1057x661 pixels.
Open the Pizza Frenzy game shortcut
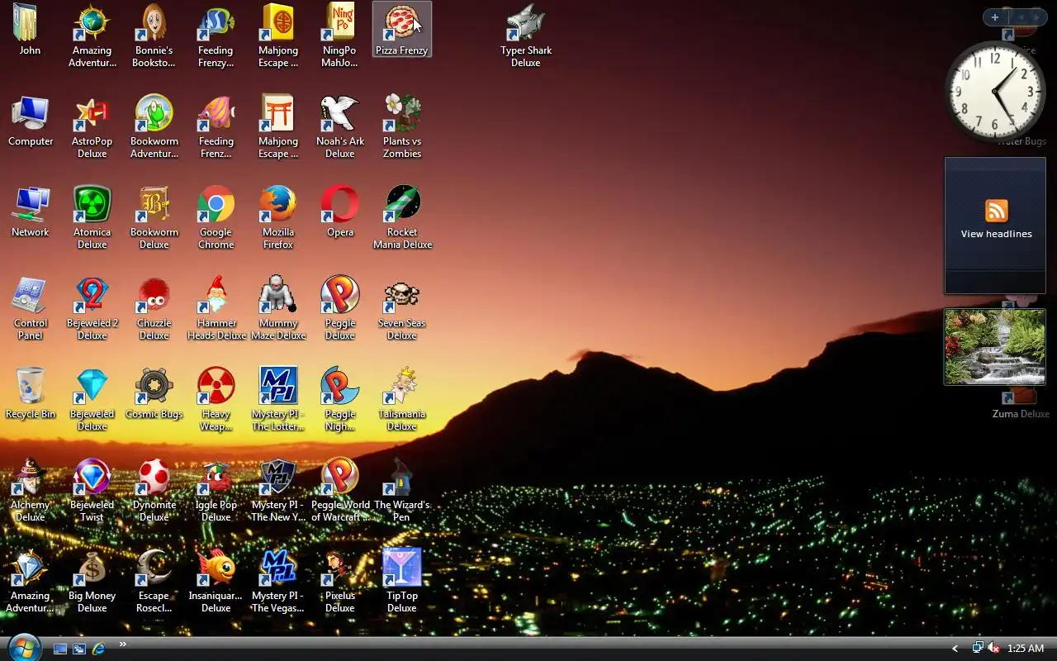401,29
